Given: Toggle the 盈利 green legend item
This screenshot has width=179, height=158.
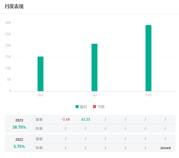Looking at the screenshot, I should point(81,107).
